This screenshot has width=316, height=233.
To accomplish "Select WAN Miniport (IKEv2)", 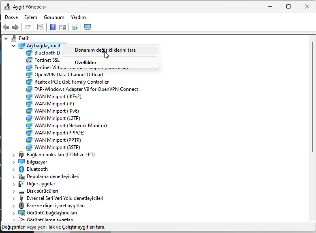I will [x=58, y=97].
